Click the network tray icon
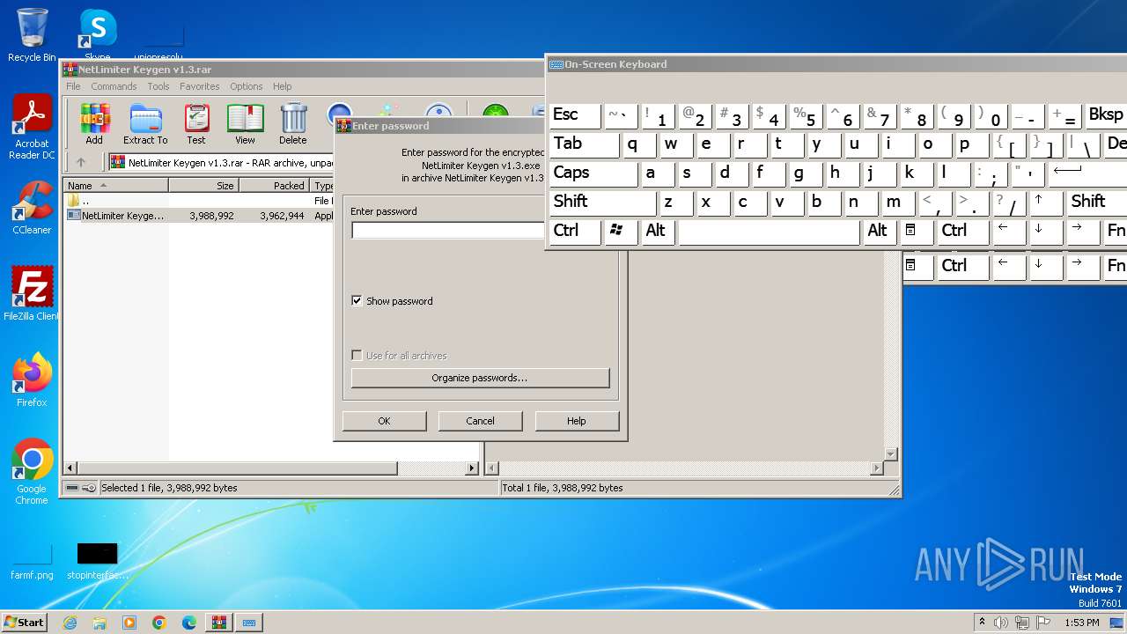The height and width of the screenshot is (634, 1127). coord(1022,623)
